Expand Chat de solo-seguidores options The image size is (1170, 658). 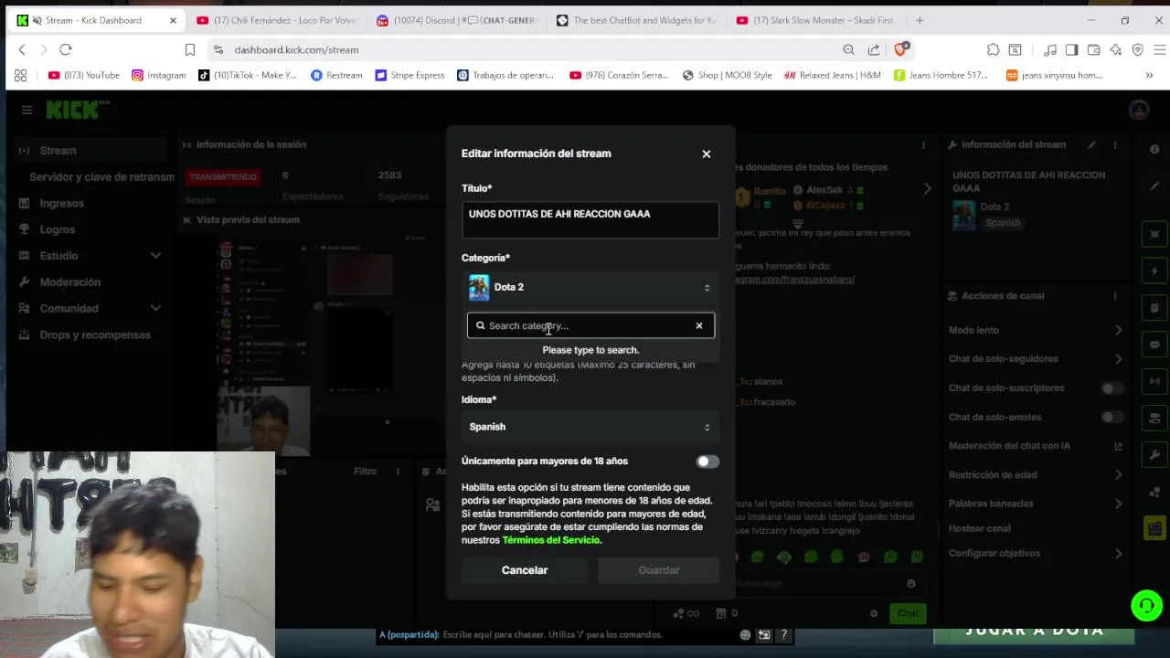pos(1118,359)
